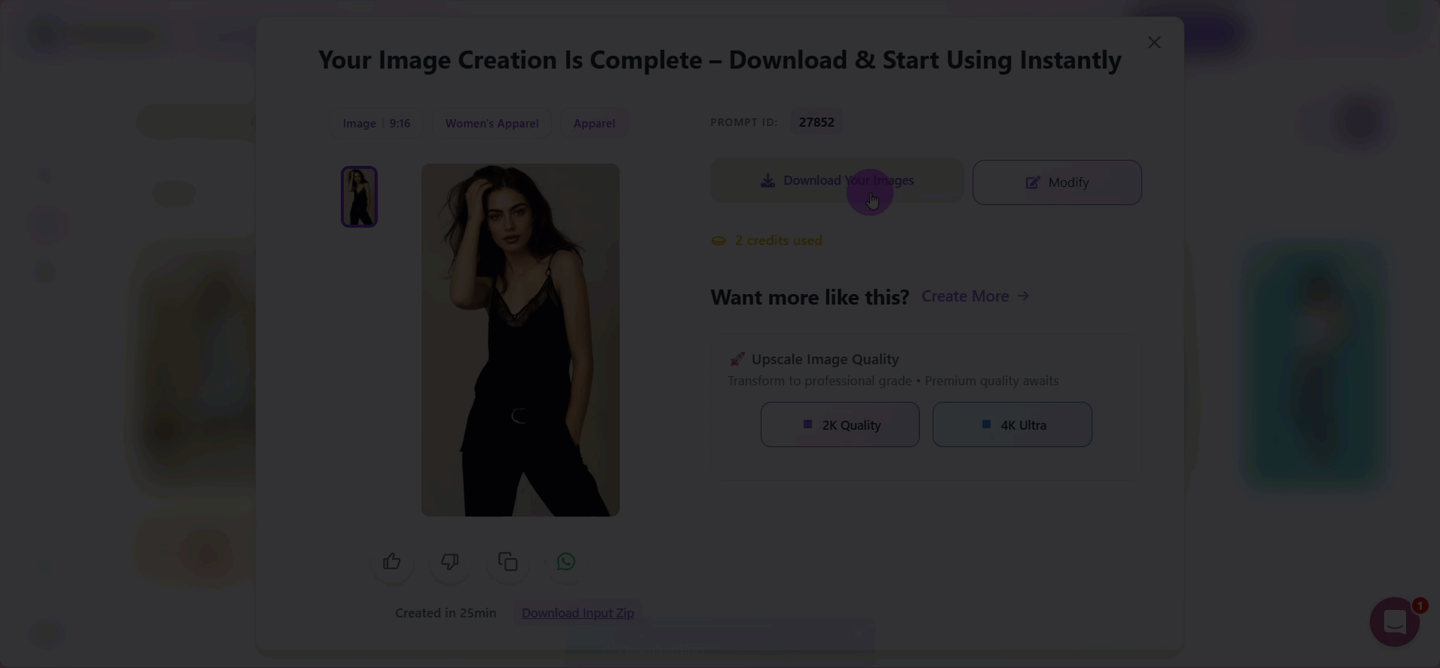Click the Modify button
This screenshot has width=1440, height=668.
1056,182
